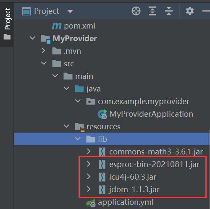Click the Expand All toolbar icon
The image size is (210, 209).
152,11
